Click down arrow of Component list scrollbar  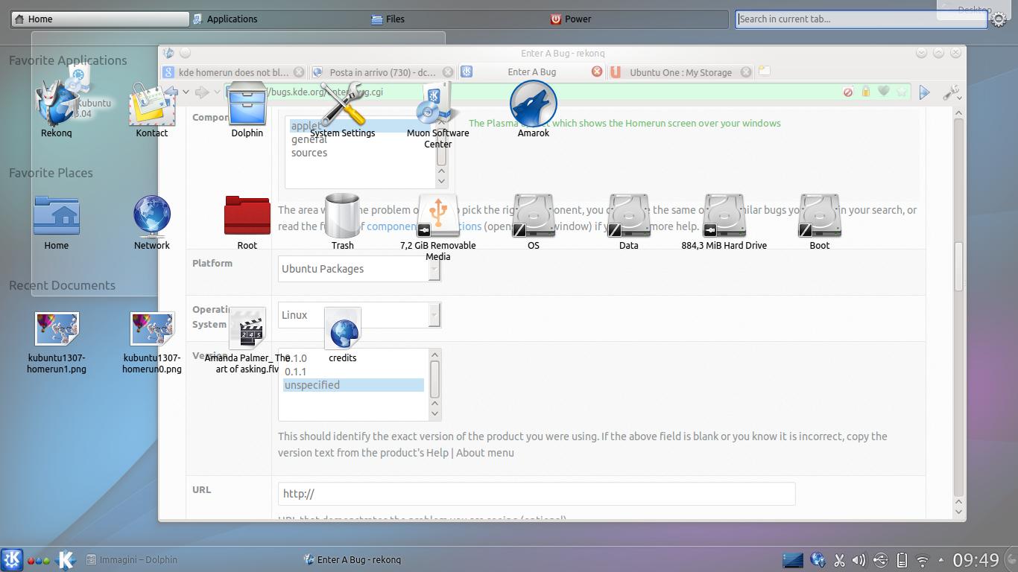click(441, 181)
